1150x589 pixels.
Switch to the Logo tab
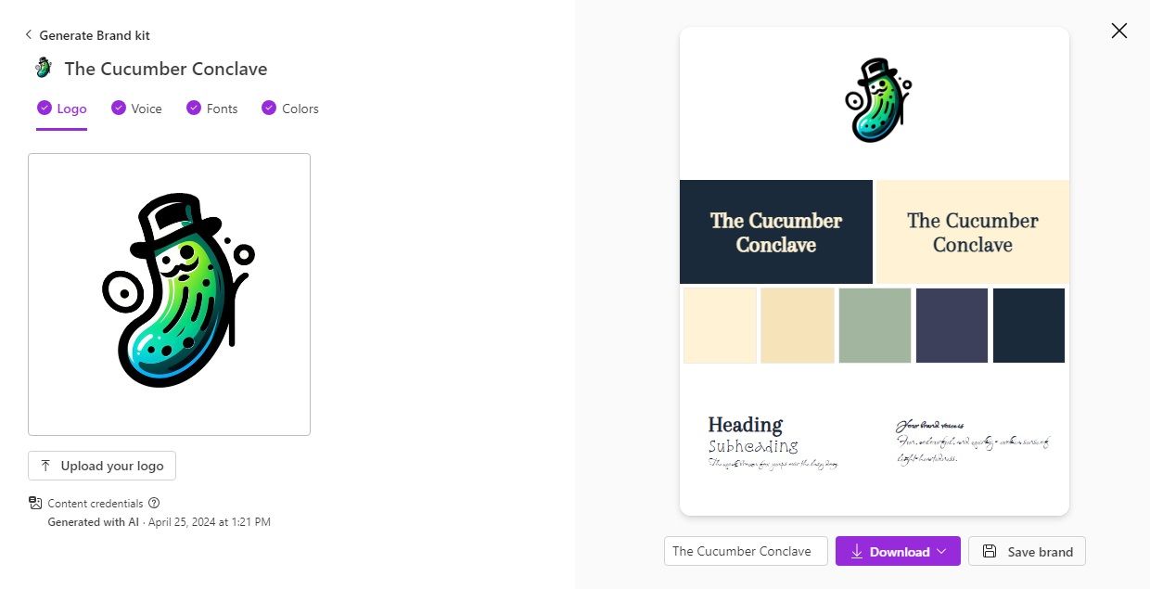[x=71, y=109]
